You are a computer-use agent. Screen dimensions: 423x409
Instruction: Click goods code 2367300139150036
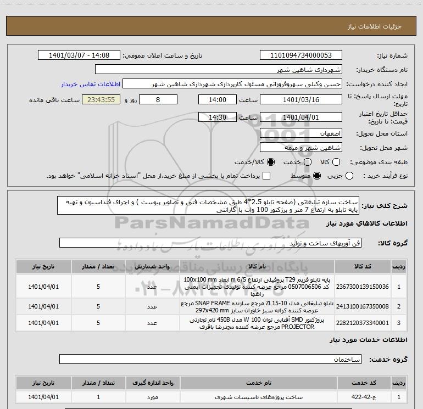click(x=363, y=287)
